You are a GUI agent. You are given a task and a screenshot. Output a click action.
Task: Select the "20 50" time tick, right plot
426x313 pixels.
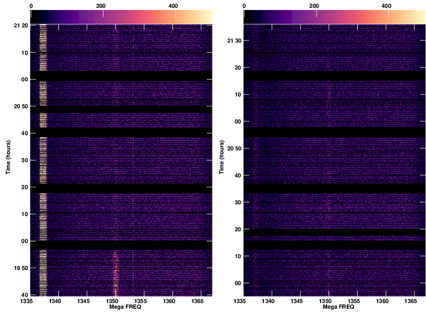234,148
